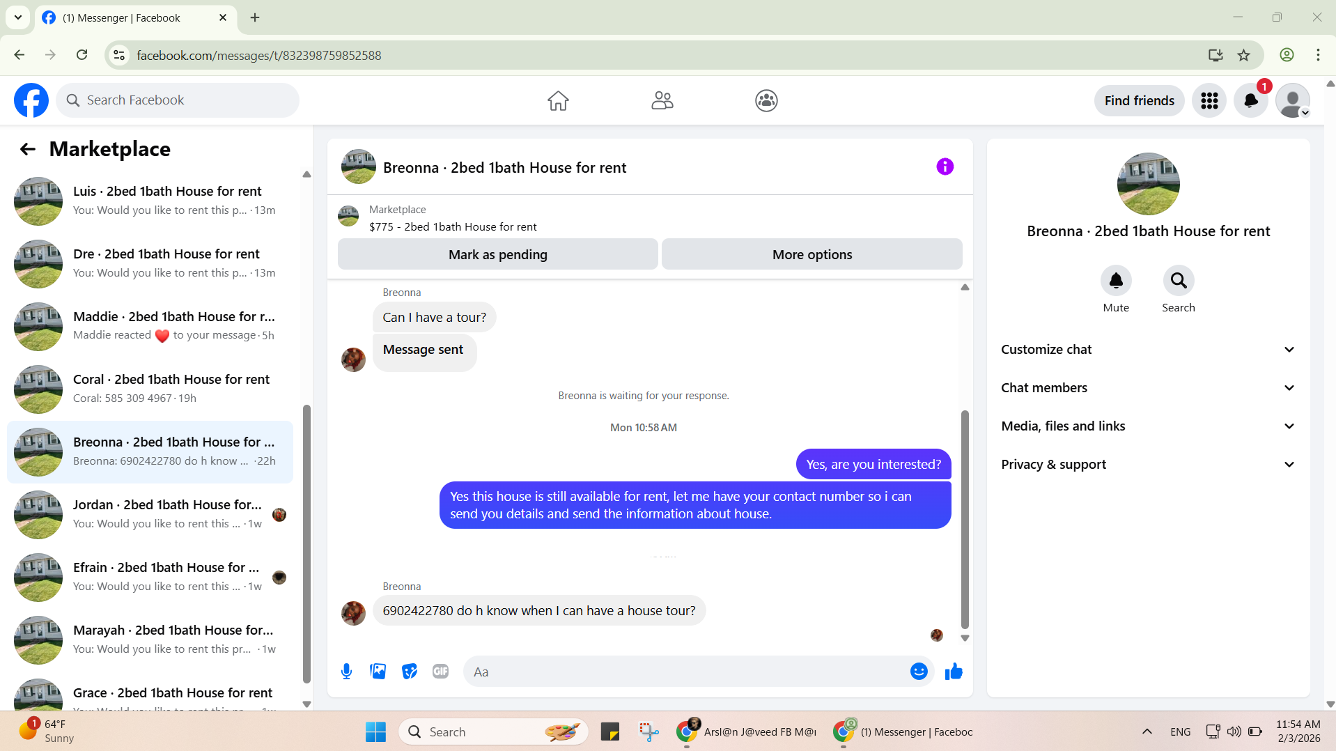Close the Messenger Facebook tab

coord(223,17)
